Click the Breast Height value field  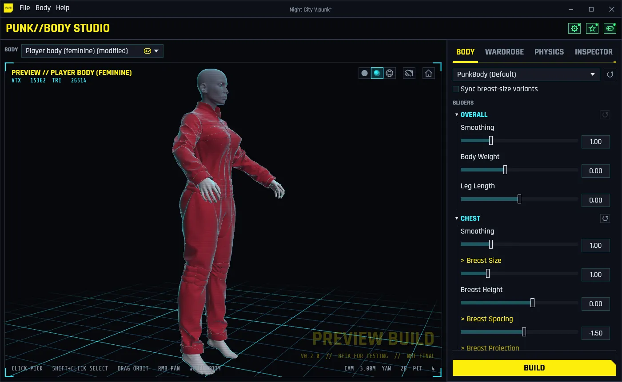pyautogui.click(x=596, y=304)
